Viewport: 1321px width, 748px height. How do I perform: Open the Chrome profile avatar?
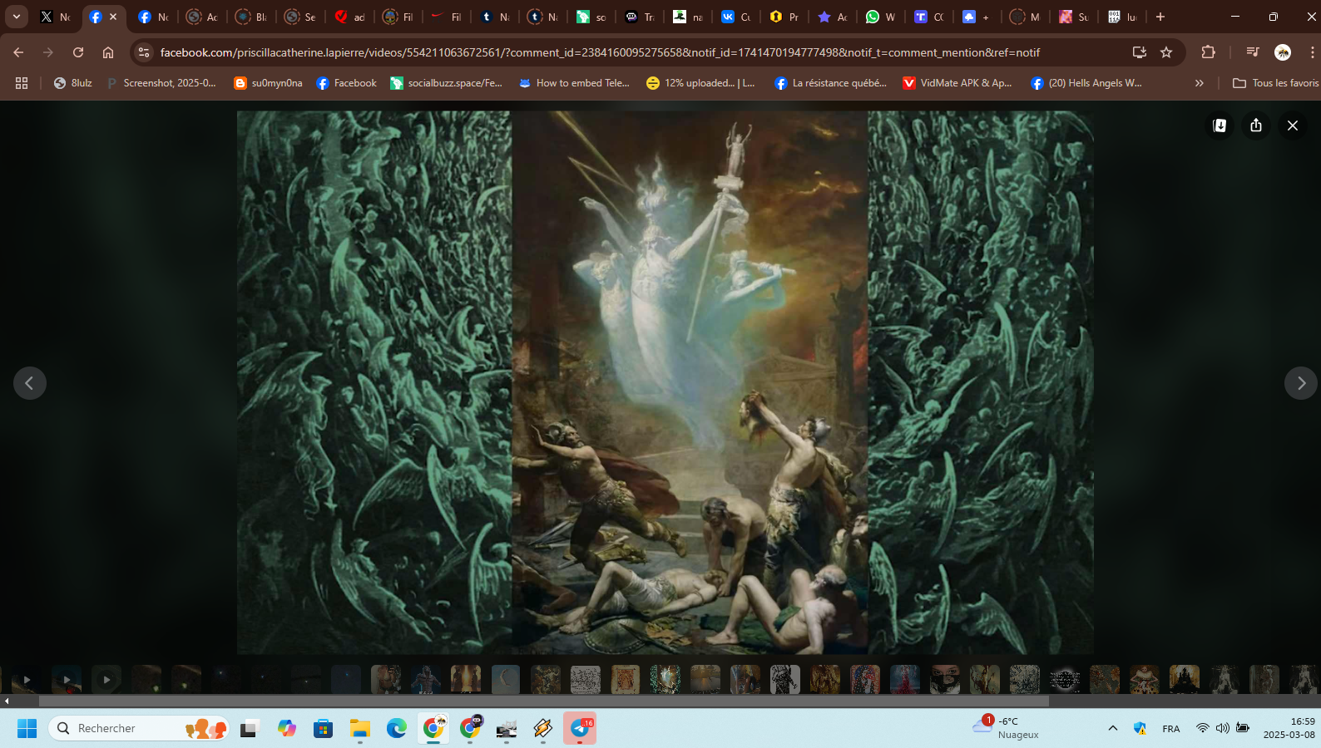(x=1283, y=52)
